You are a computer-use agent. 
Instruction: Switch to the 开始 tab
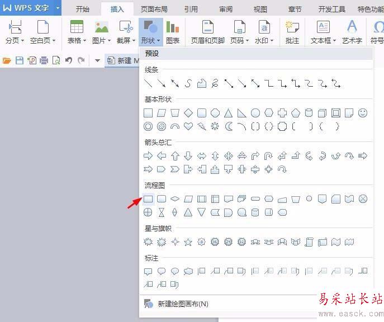[83, 10]
